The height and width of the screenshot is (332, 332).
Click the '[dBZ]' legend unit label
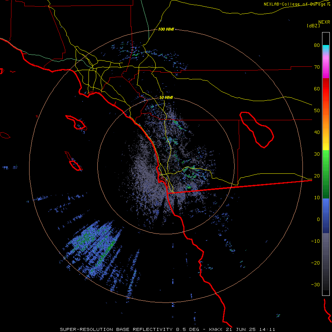313,25
